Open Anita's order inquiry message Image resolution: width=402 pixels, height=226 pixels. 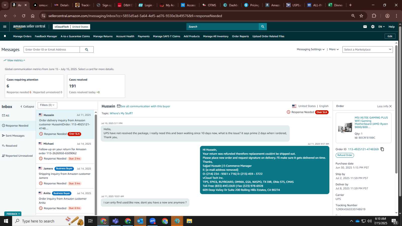(x=65, y=201)
